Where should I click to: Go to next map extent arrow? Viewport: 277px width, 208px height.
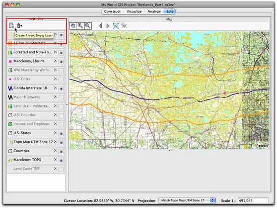108,26
